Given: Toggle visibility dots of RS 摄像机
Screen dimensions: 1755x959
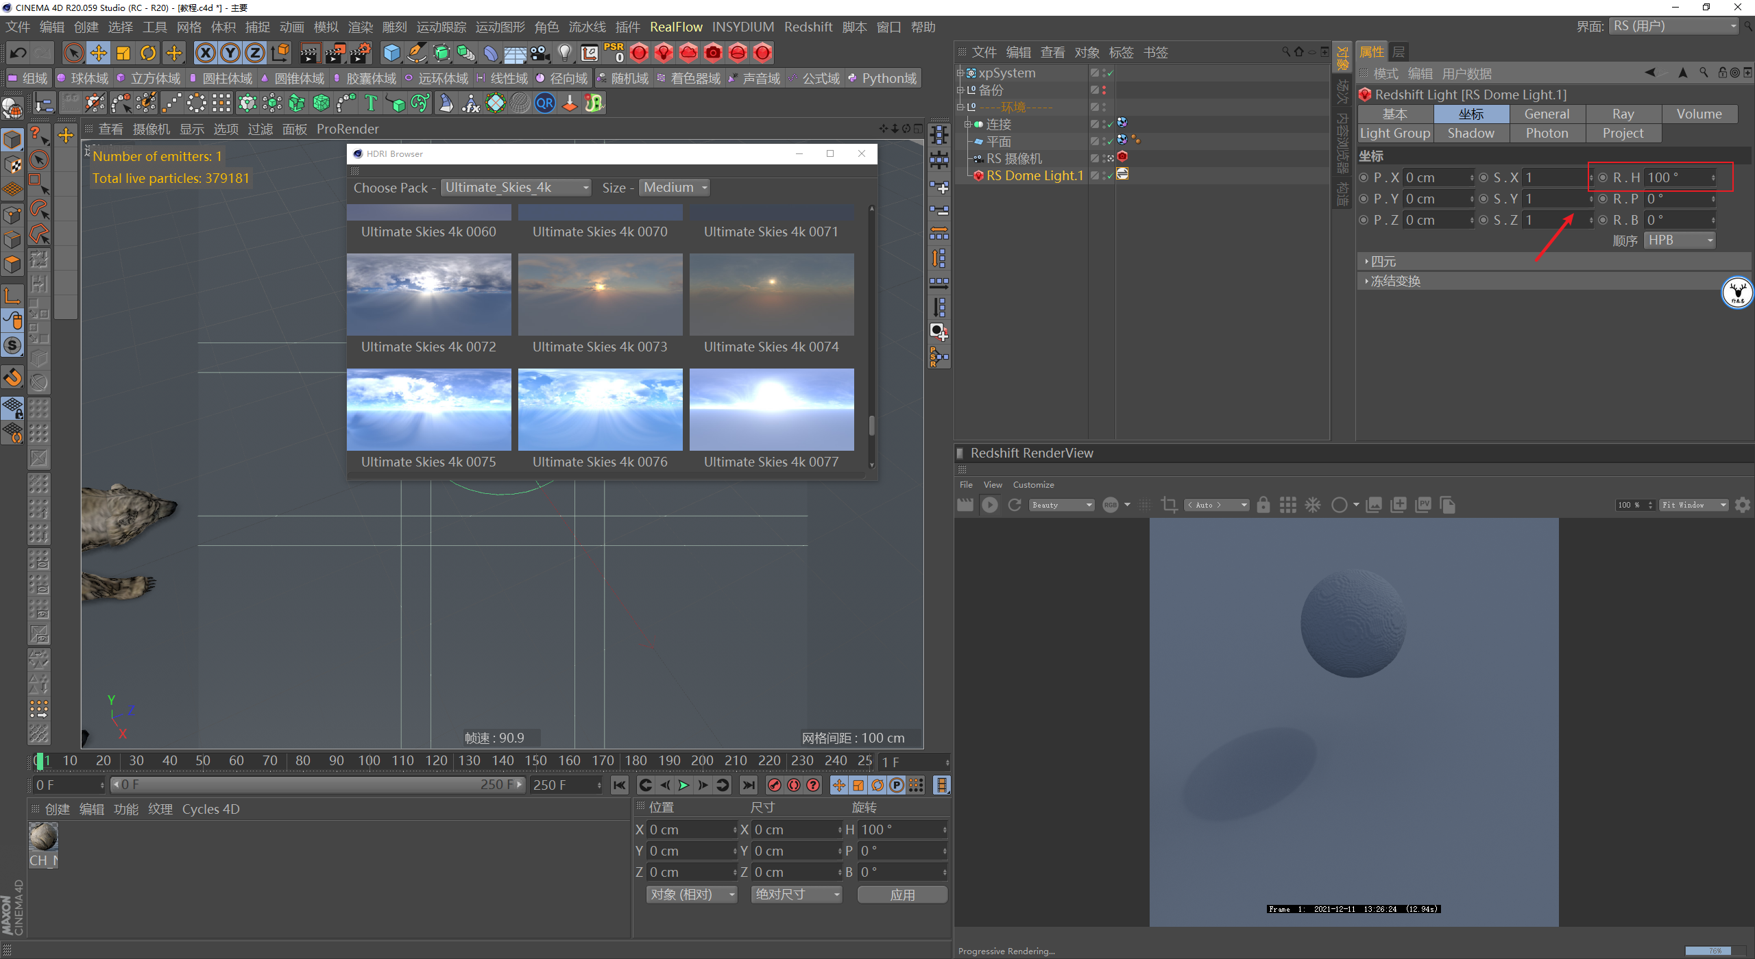Looking at the screenshot, I should click(1104, 158).
